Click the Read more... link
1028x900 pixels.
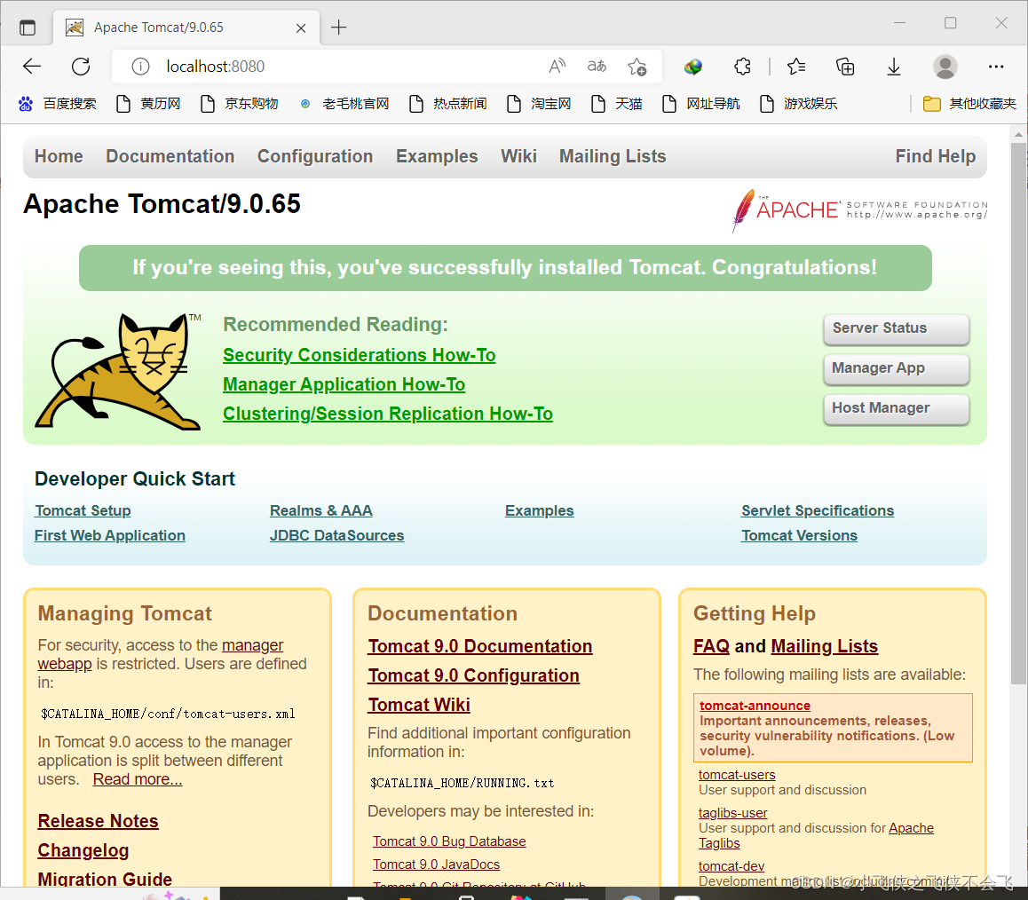138,779
